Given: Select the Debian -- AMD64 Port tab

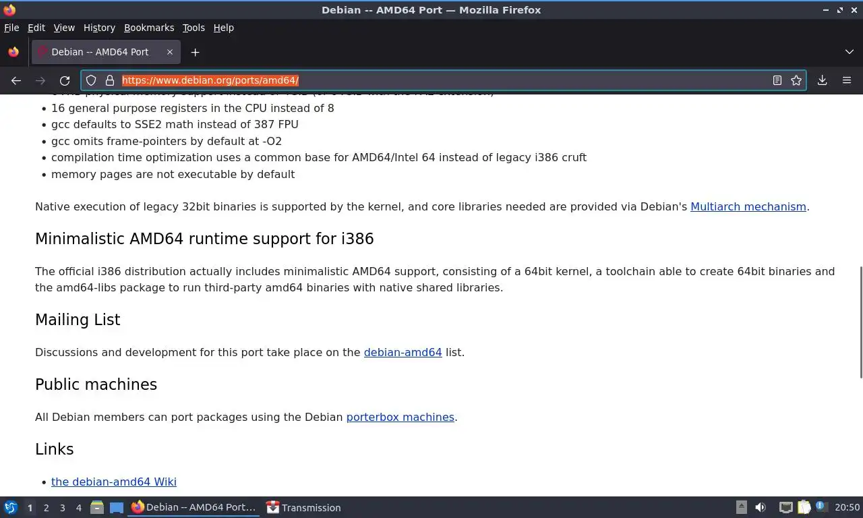Looking at the screenshot, I should [106, 52].
